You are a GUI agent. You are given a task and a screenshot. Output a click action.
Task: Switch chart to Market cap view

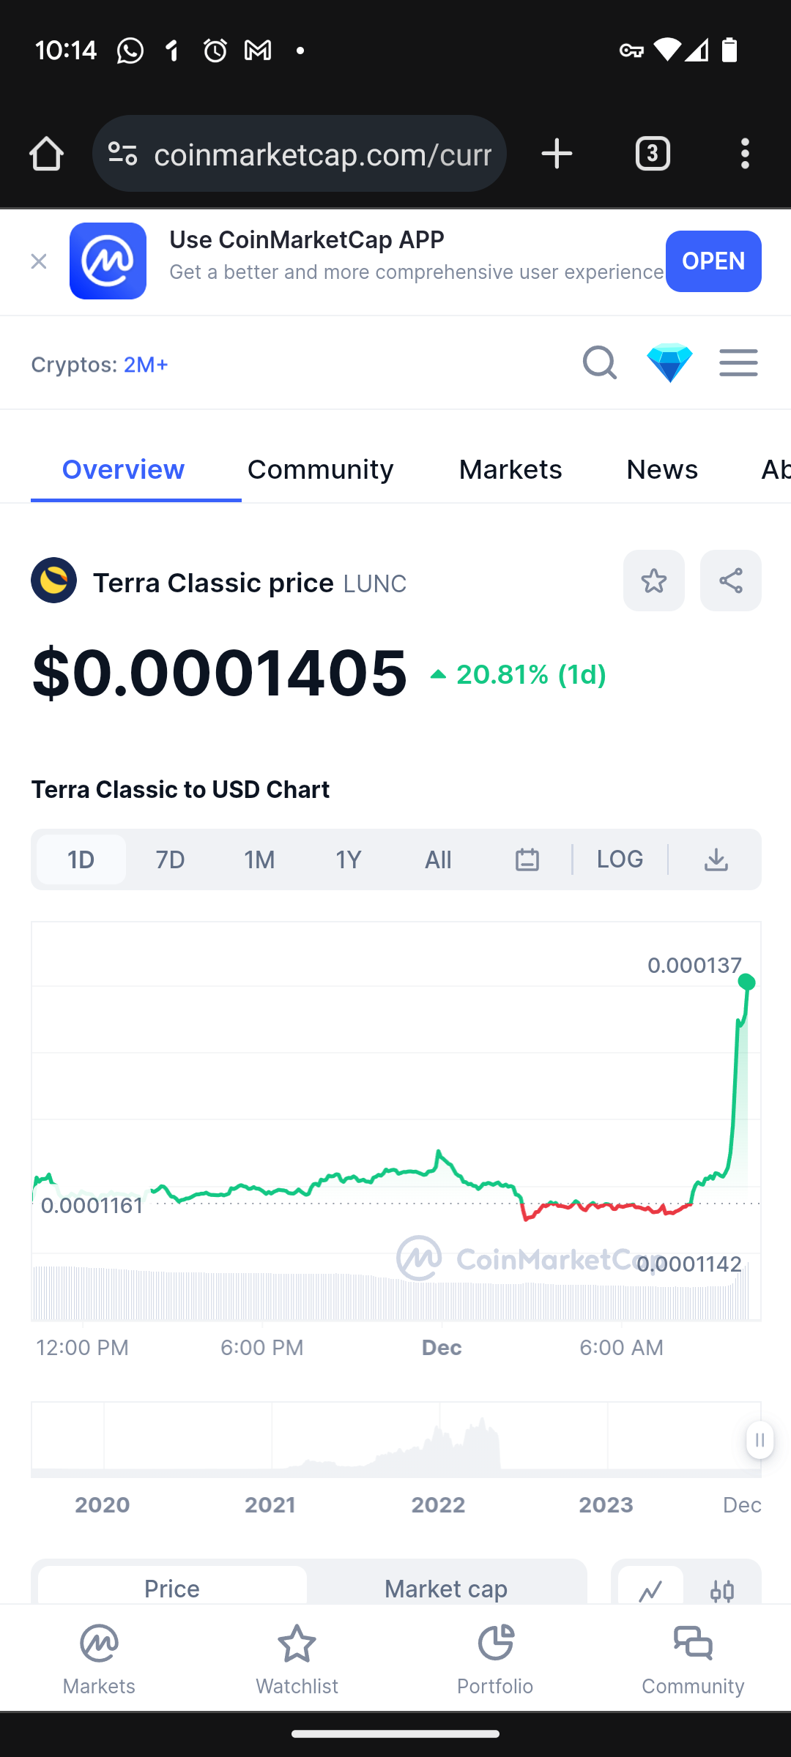coord(446,1587)
